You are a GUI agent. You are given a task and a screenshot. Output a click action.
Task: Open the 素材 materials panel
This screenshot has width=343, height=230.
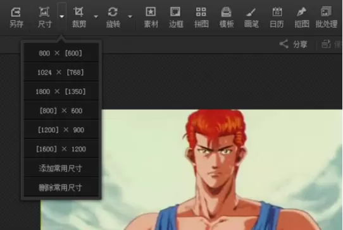(151, 17)
